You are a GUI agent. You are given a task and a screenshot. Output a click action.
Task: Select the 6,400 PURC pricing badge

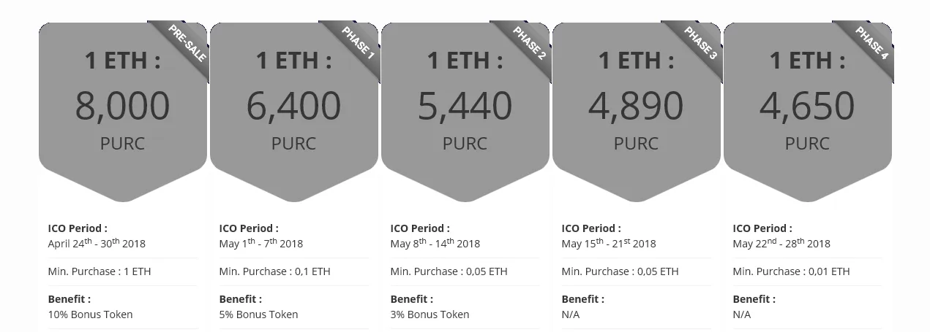pyautogui.click(x=294, y=112)
